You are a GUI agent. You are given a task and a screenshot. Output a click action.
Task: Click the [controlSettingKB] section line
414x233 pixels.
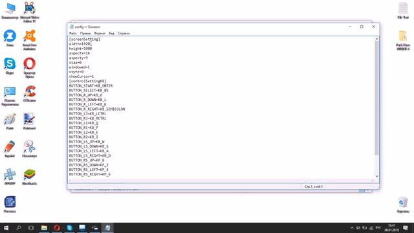tap(88, 81)
